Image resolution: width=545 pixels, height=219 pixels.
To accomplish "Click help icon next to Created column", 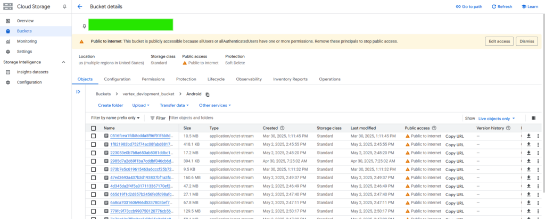I will (282, 128).
